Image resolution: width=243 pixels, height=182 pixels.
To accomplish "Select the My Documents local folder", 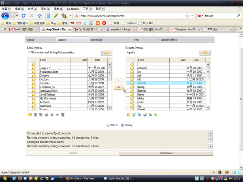I will click(x=68, y=98).
